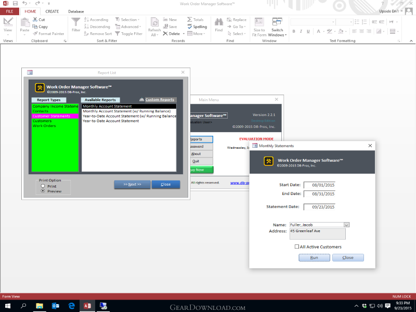Open File Explorer from the taskbar

(x=40, y=306)
